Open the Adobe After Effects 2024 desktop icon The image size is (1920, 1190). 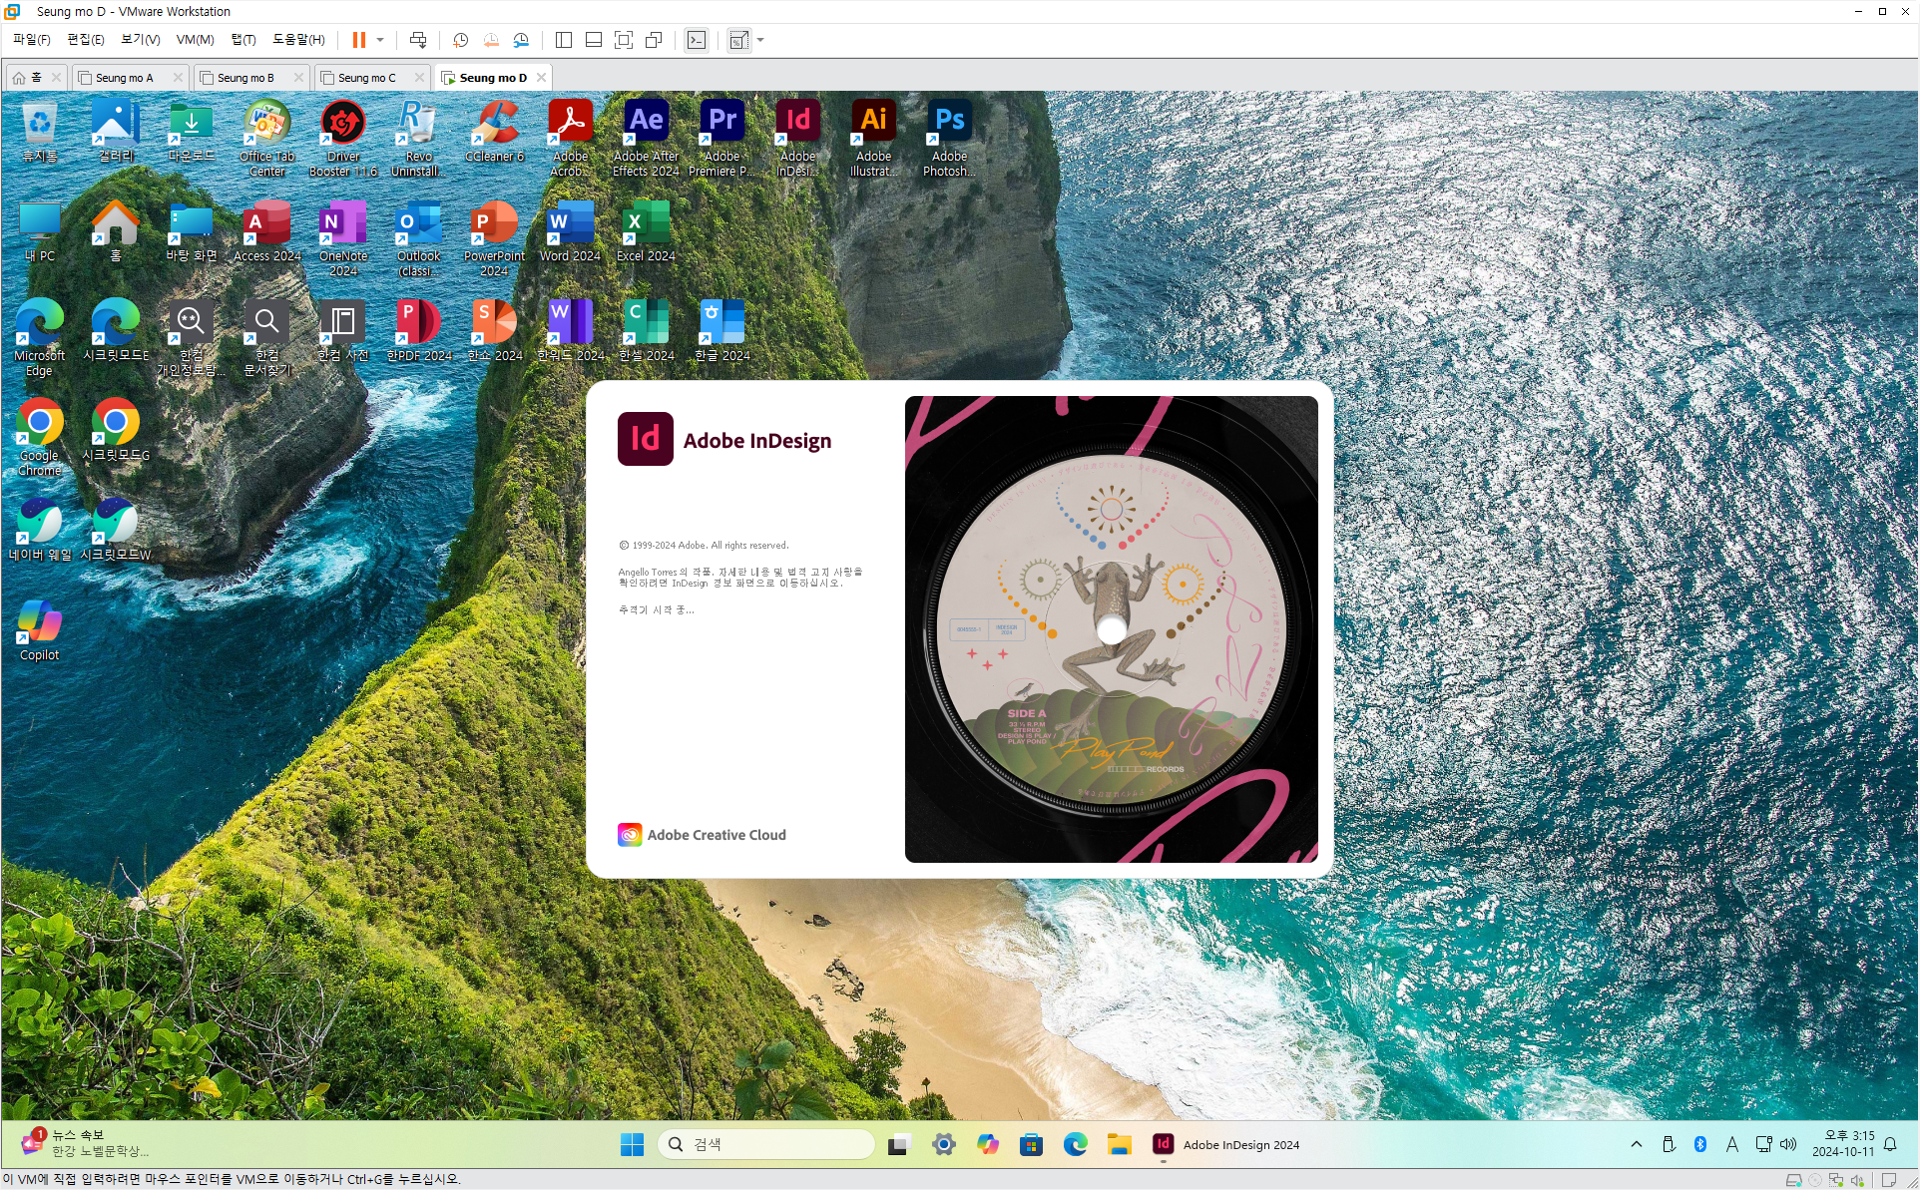[x=646, y=138]
